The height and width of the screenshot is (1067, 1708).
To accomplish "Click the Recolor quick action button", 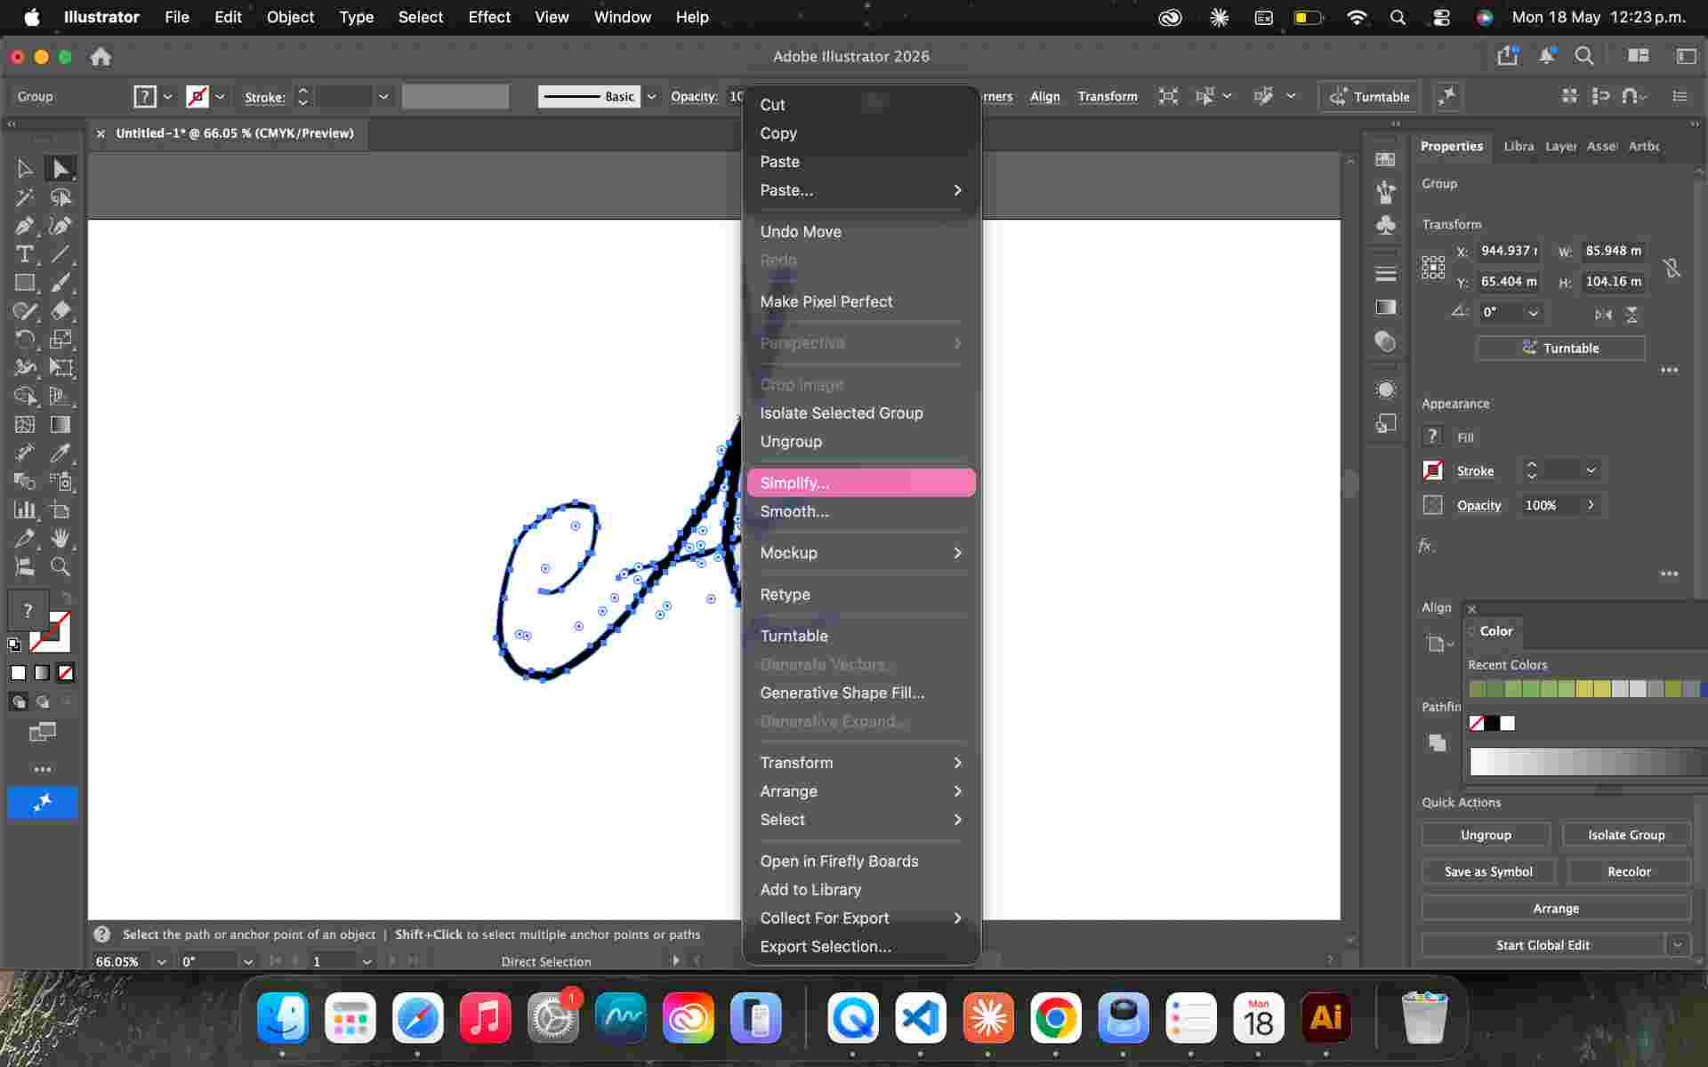I will click(1629, 871).
